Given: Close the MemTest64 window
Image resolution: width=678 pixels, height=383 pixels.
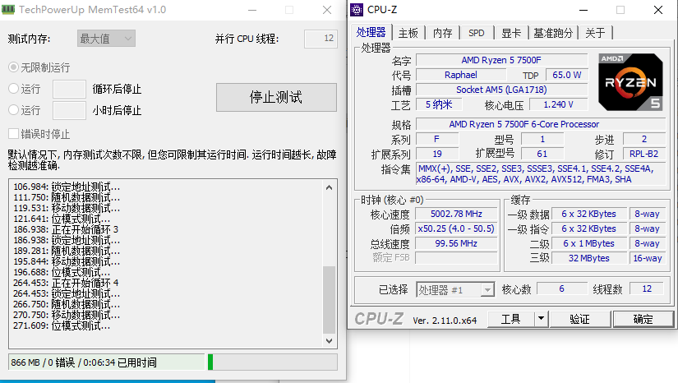Looking at the screenshot, I should 327,10.
